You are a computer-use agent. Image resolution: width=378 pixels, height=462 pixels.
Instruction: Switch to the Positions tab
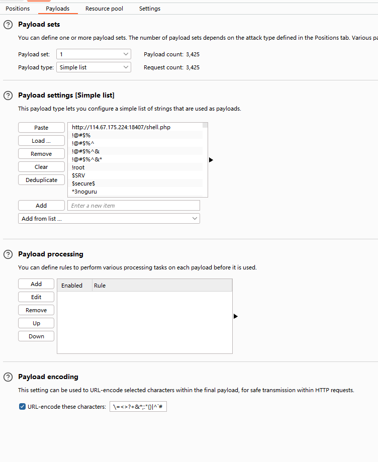18,9
